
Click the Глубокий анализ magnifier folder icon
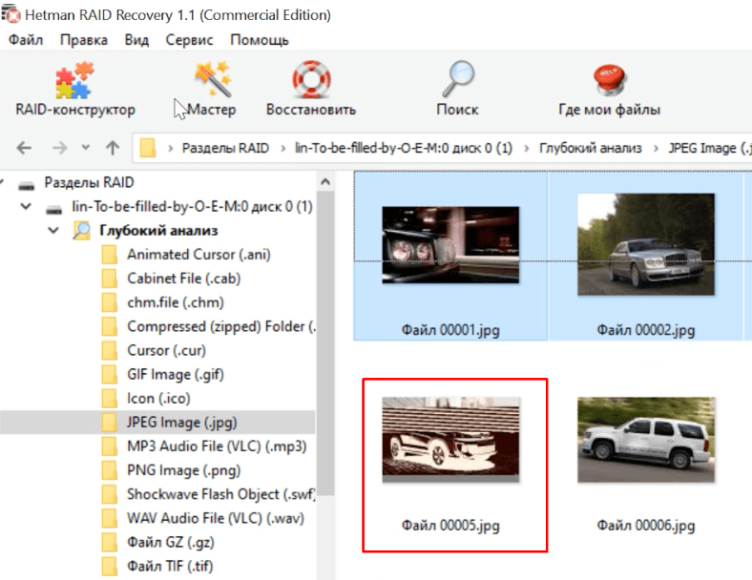click(x=81, y=231)
